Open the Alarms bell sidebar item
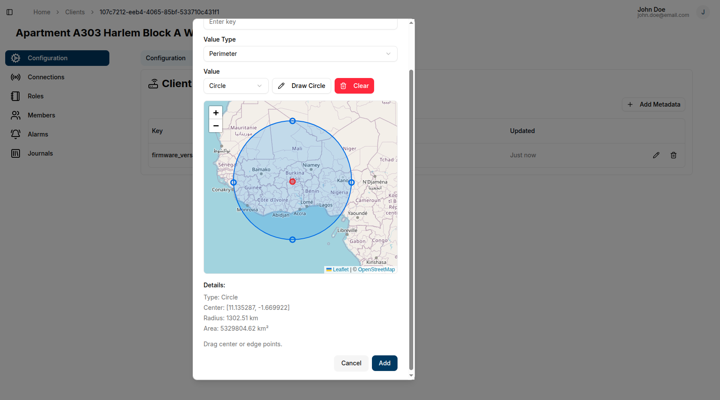Viewport: 720px width, 400px height. 38,134
